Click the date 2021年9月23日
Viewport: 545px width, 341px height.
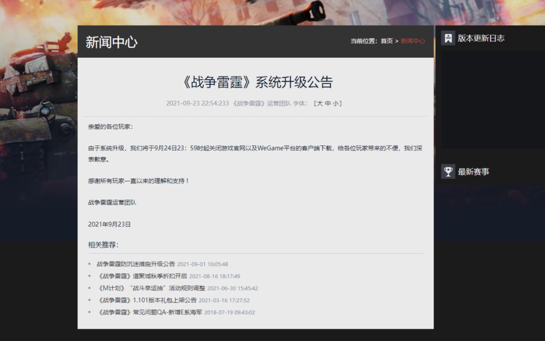(109, 224)
